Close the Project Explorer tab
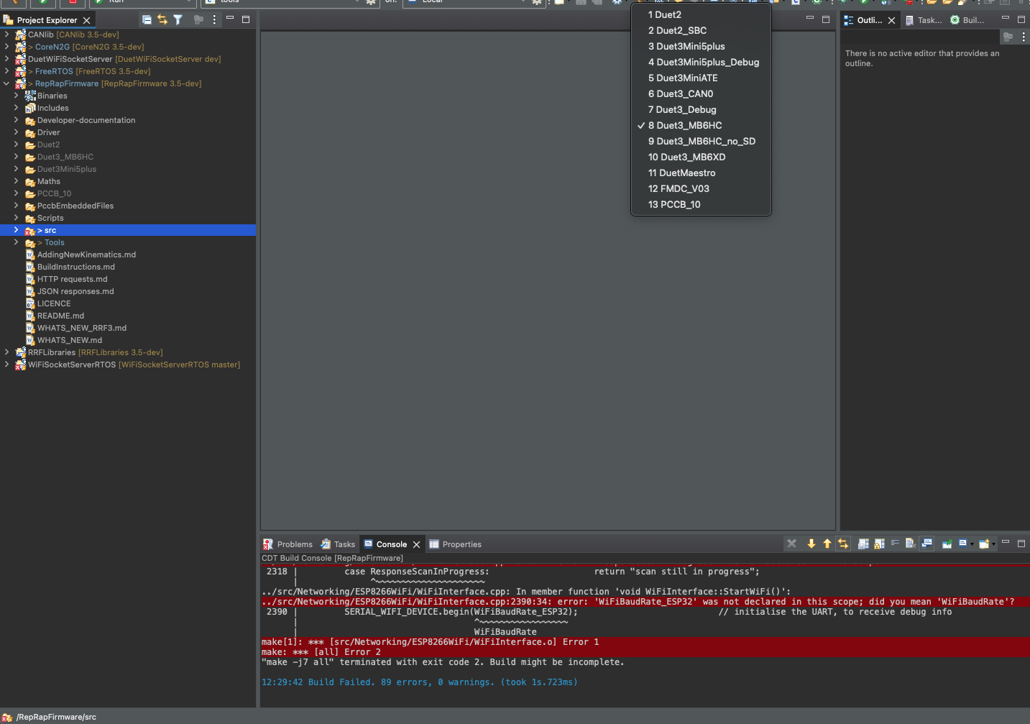The width and height of the screenshot is (1030, 724). (87, 20)
